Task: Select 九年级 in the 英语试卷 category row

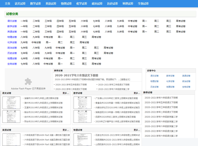Action: click(x=120, y=32)
